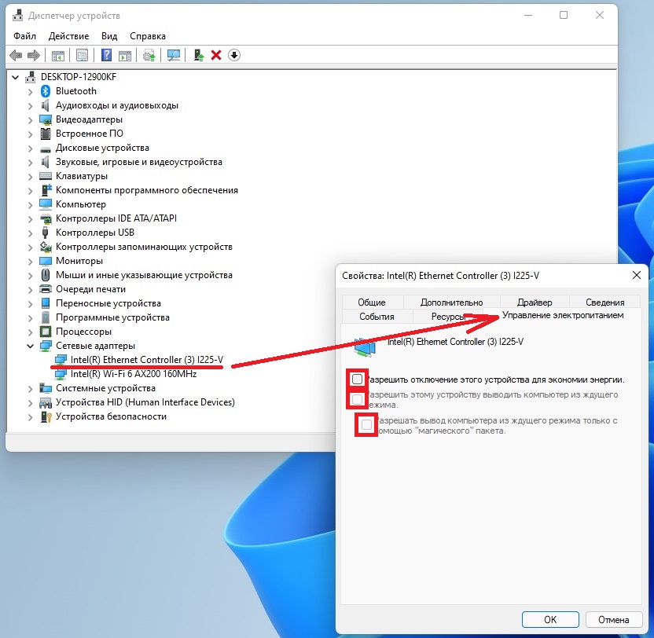Toggle 'Разрешить отключение этого устройства' checkbox
The height and width of the screenshot is (638, 654).
coord(357,379)
